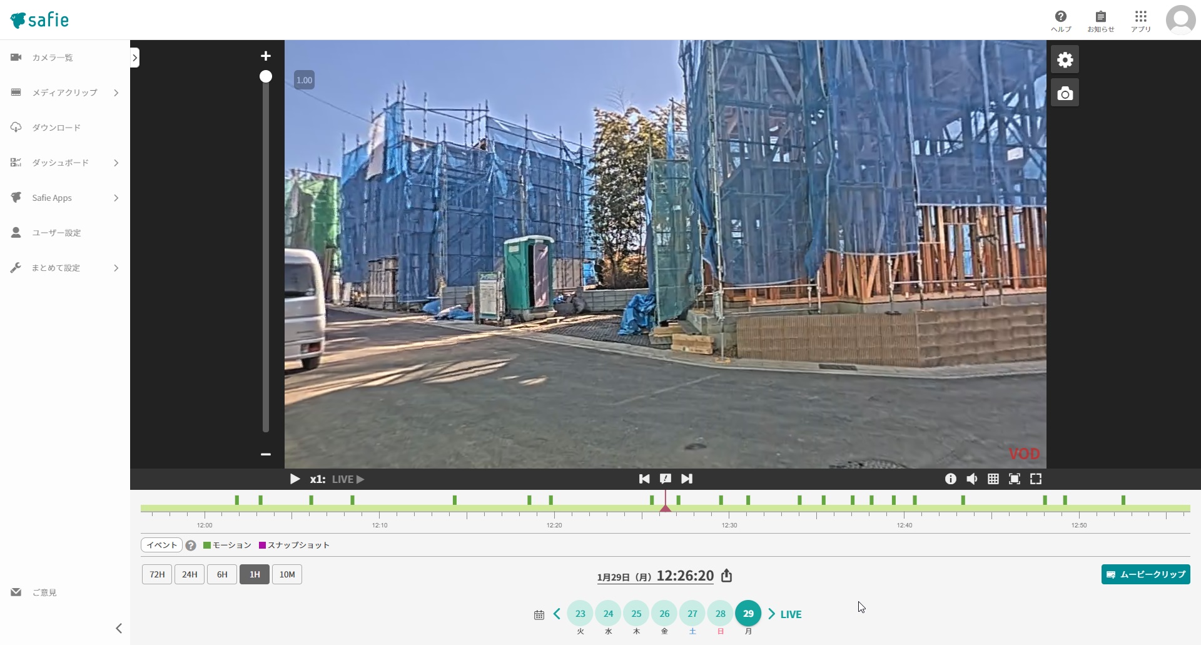Toggle the イベント event display

[x=160, y=545]
